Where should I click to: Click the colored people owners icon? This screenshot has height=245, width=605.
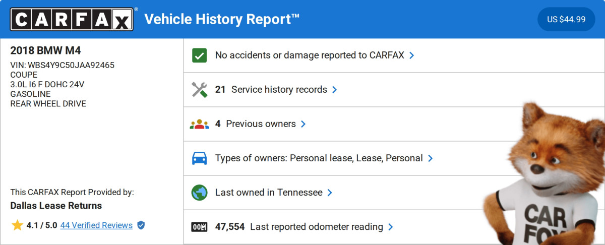tap(199, 124)
